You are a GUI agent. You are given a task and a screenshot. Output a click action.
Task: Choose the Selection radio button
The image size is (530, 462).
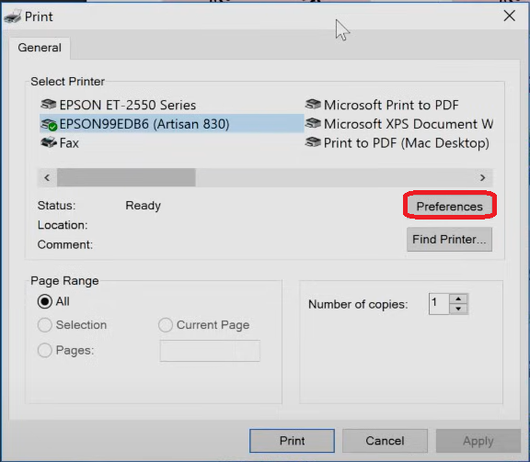tap(44, 325)
